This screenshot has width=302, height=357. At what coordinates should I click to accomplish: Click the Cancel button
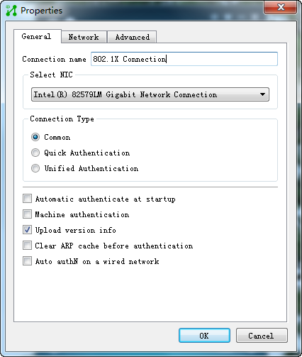[262, 336]
